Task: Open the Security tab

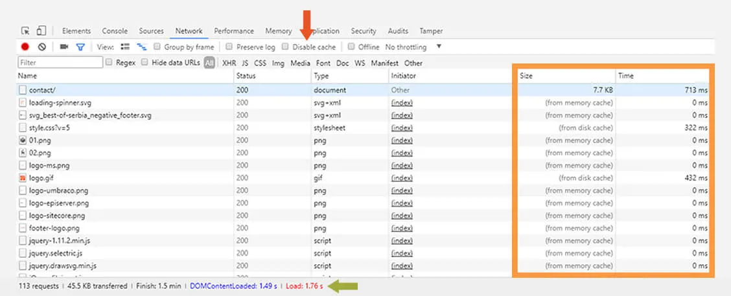Action: tap(364, 30)
